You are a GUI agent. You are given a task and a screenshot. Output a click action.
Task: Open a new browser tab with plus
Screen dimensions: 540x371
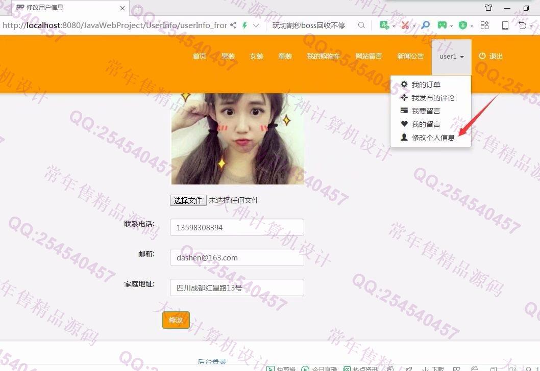pyautogui.click(x=138, y=8)
